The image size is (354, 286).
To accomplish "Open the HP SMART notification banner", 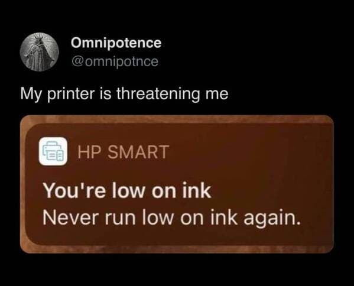I will [x=177, y=184].
